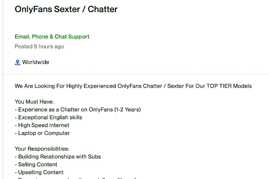
Task: Click the horizontal divider below Worldwide
Action: coord(136,74)
